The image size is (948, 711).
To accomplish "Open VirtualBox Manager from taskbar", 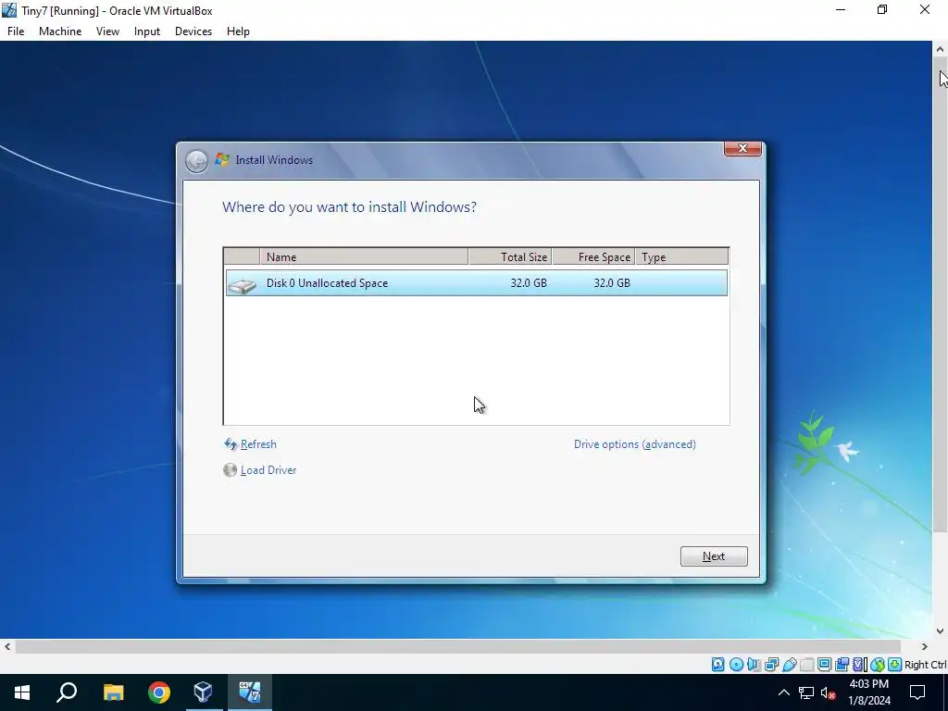I will (x=204, y=692).
